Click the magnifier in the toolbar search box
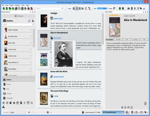Image resolution: width=150 pixels, height=116 pixels. coord(62,8)
